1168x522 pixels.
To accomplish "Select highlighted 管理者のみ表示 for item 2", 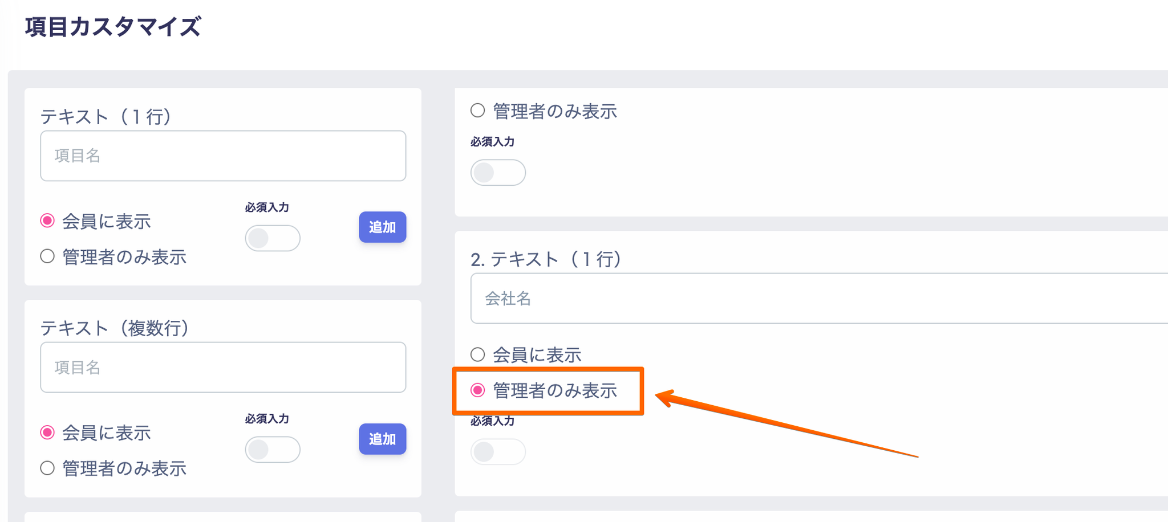I will tap(478, 390).
